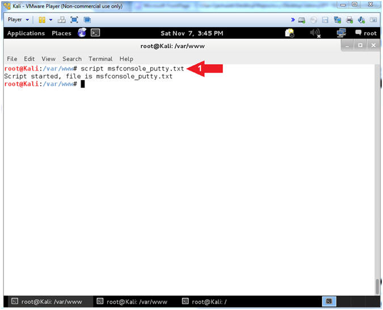
Task: Open the terminal Help menu
Action: (126, 59)
